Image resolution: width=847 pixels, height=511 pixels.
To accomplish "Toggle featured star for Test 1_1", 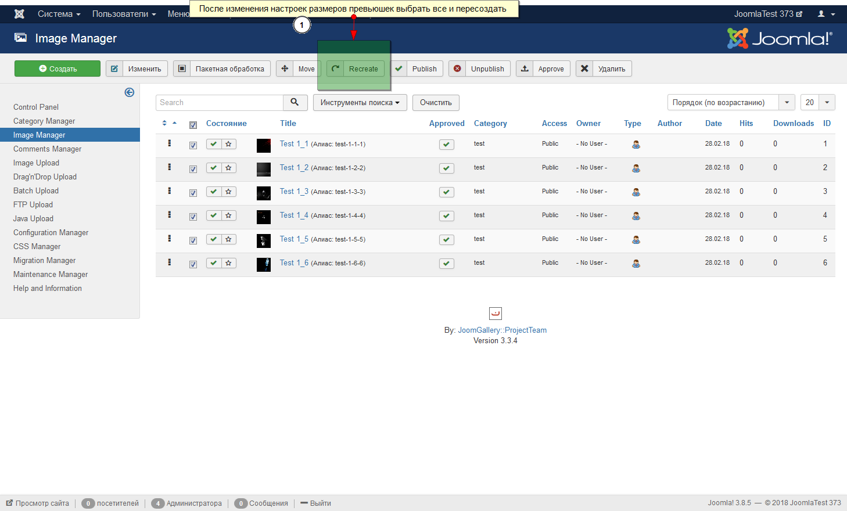I will pyautogui.click(x=229, y=144).
